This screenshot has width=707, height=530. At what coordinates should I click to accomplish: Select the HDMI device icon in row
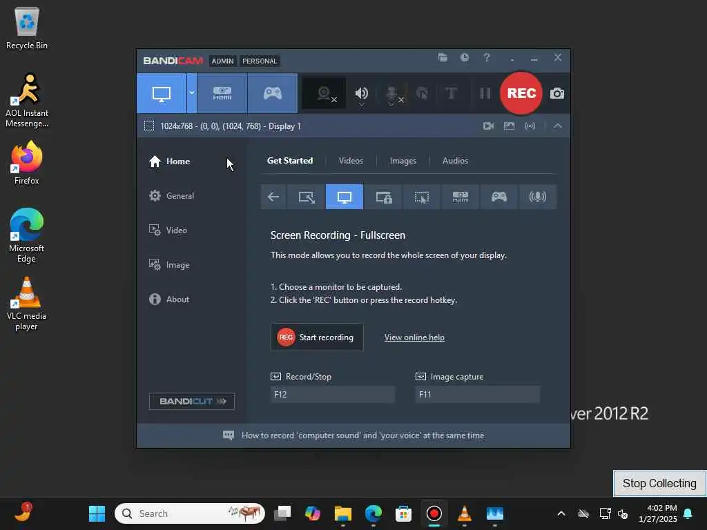pos(461,197)
